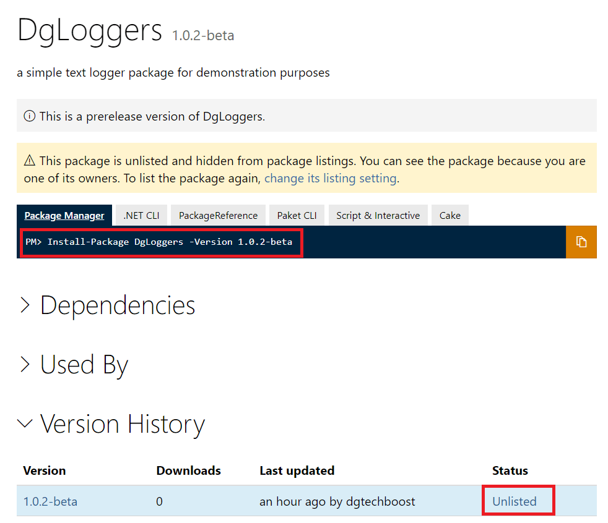Open the 'change its listing setting' link
Screen dimensions: 608x523
(x=330, y=178)
